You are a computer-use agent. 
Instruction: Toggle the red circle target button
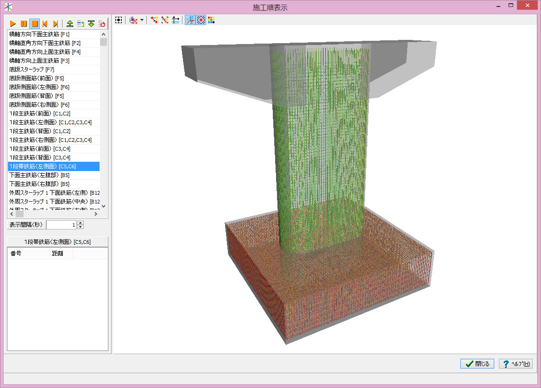coord(201,20)
